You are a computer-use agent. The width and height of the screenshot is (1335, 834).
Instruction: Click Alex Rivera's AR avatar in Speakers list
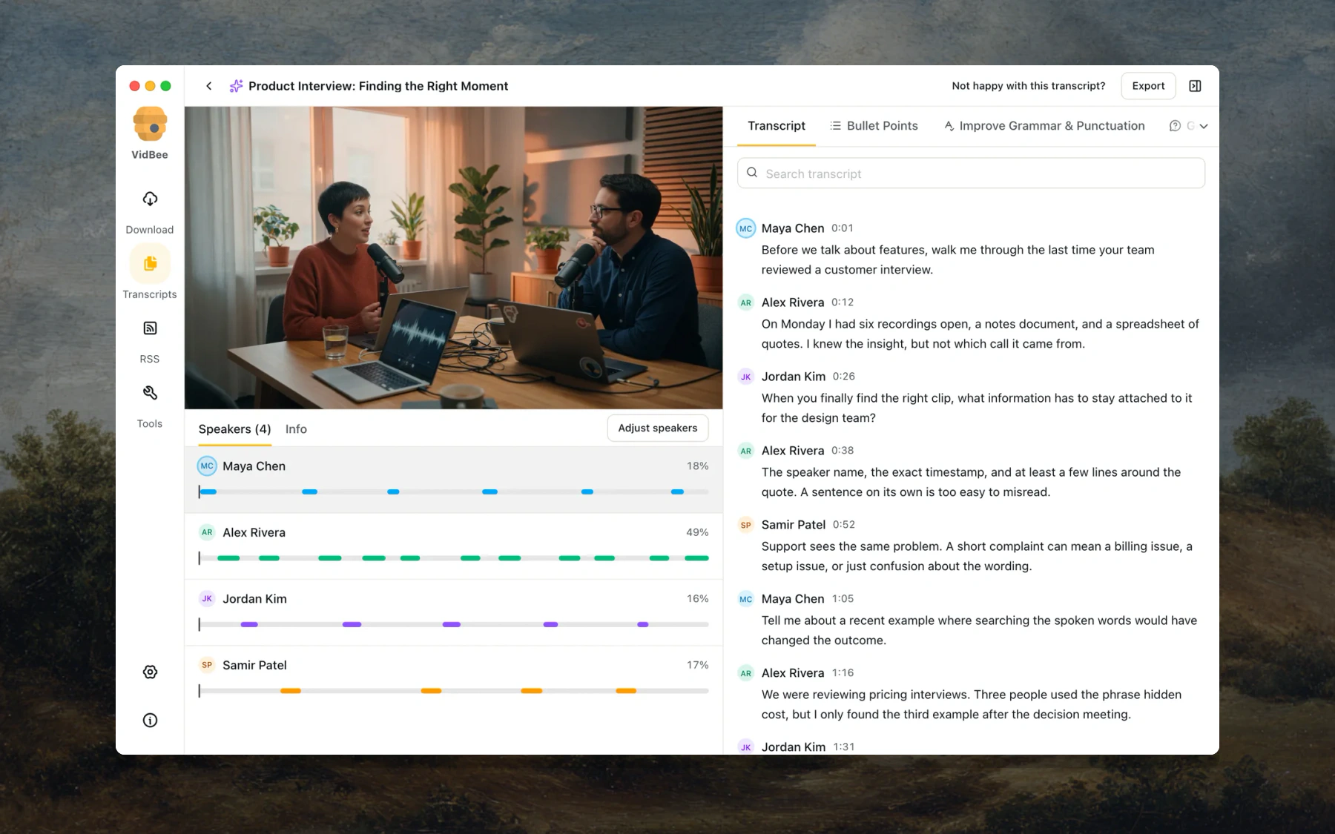click(x=207, y=532)
